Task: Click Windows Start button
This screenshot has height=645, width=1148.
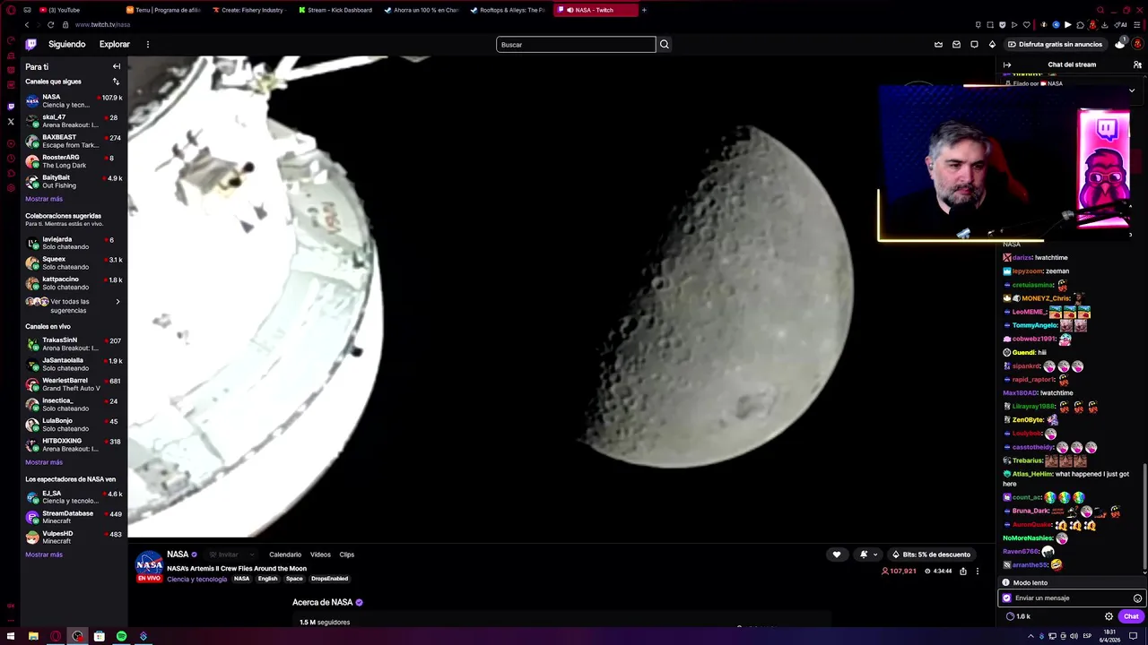Action: [9, 636]
